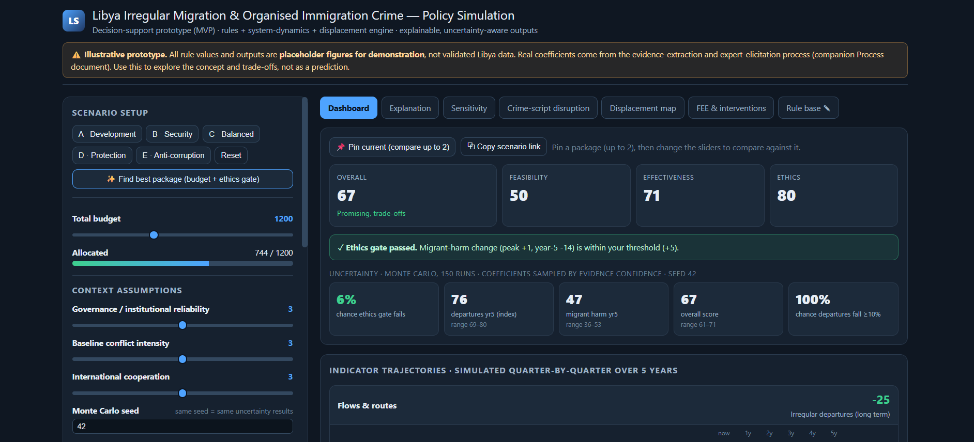Click the pencil icon on Rule base
The image size is (974, 442).
pyautogui.click(x=827, y=108)
